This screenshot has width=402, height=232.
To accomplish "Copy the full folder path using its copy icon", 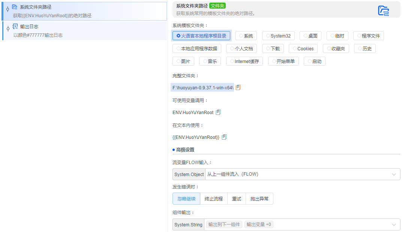I will 238,87.
